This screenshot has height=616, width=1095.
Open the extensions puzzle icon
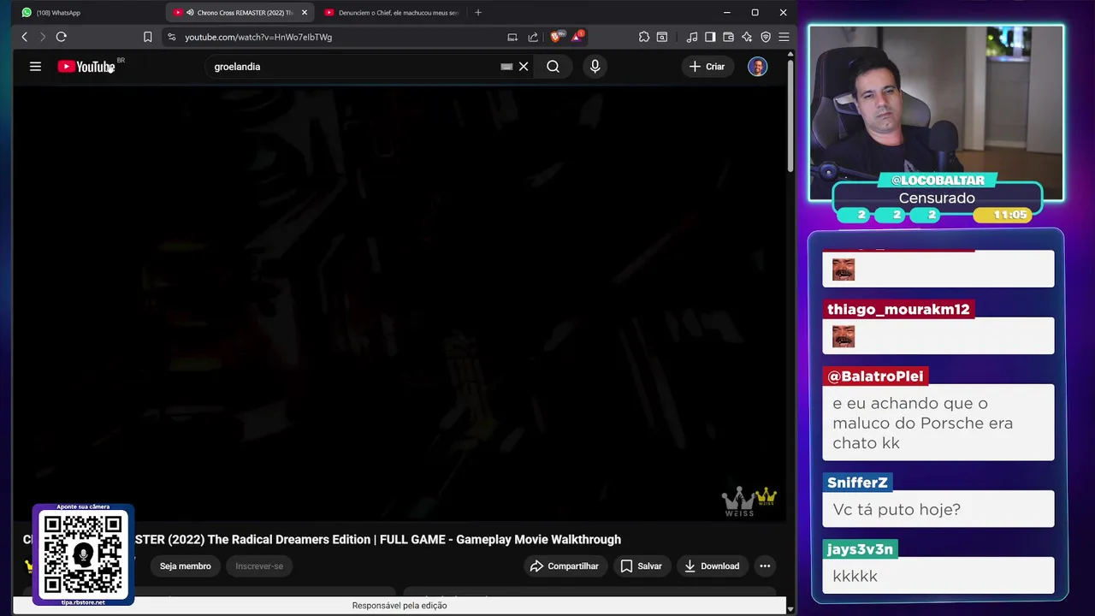(x=644, y=37)
